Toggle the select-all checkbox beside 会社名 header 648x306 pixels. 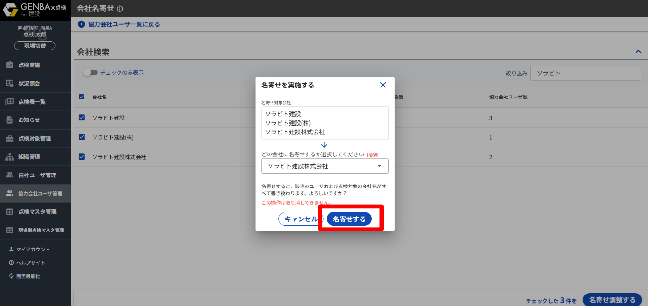82,97
